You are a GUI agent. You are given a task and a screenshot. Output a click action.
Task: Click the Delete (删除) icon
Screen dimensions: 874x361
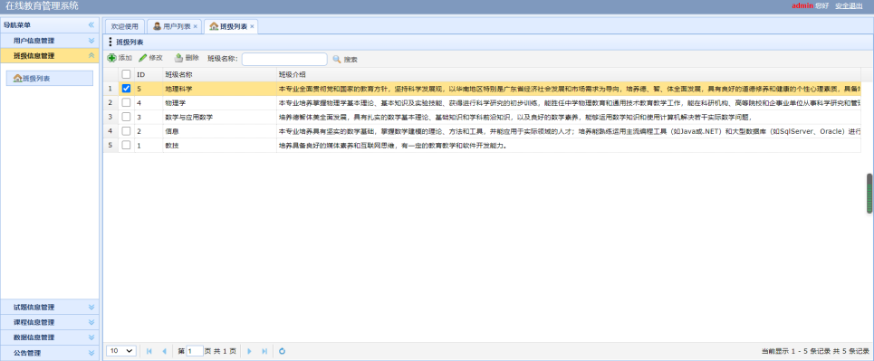click(x=179, y=58)
